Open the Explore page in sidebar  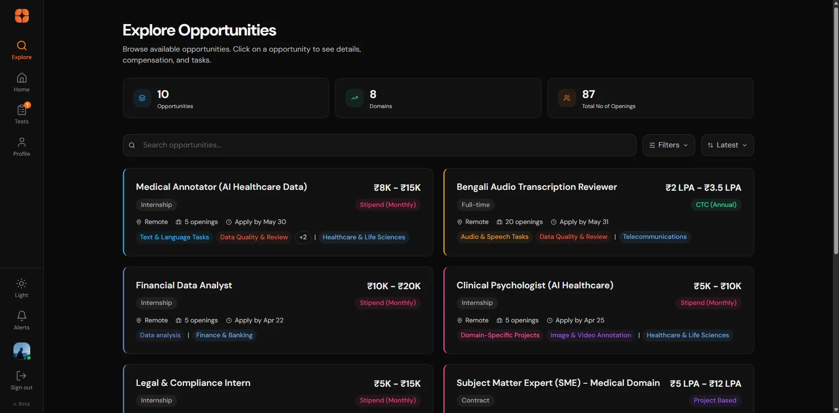click(21, 50)
